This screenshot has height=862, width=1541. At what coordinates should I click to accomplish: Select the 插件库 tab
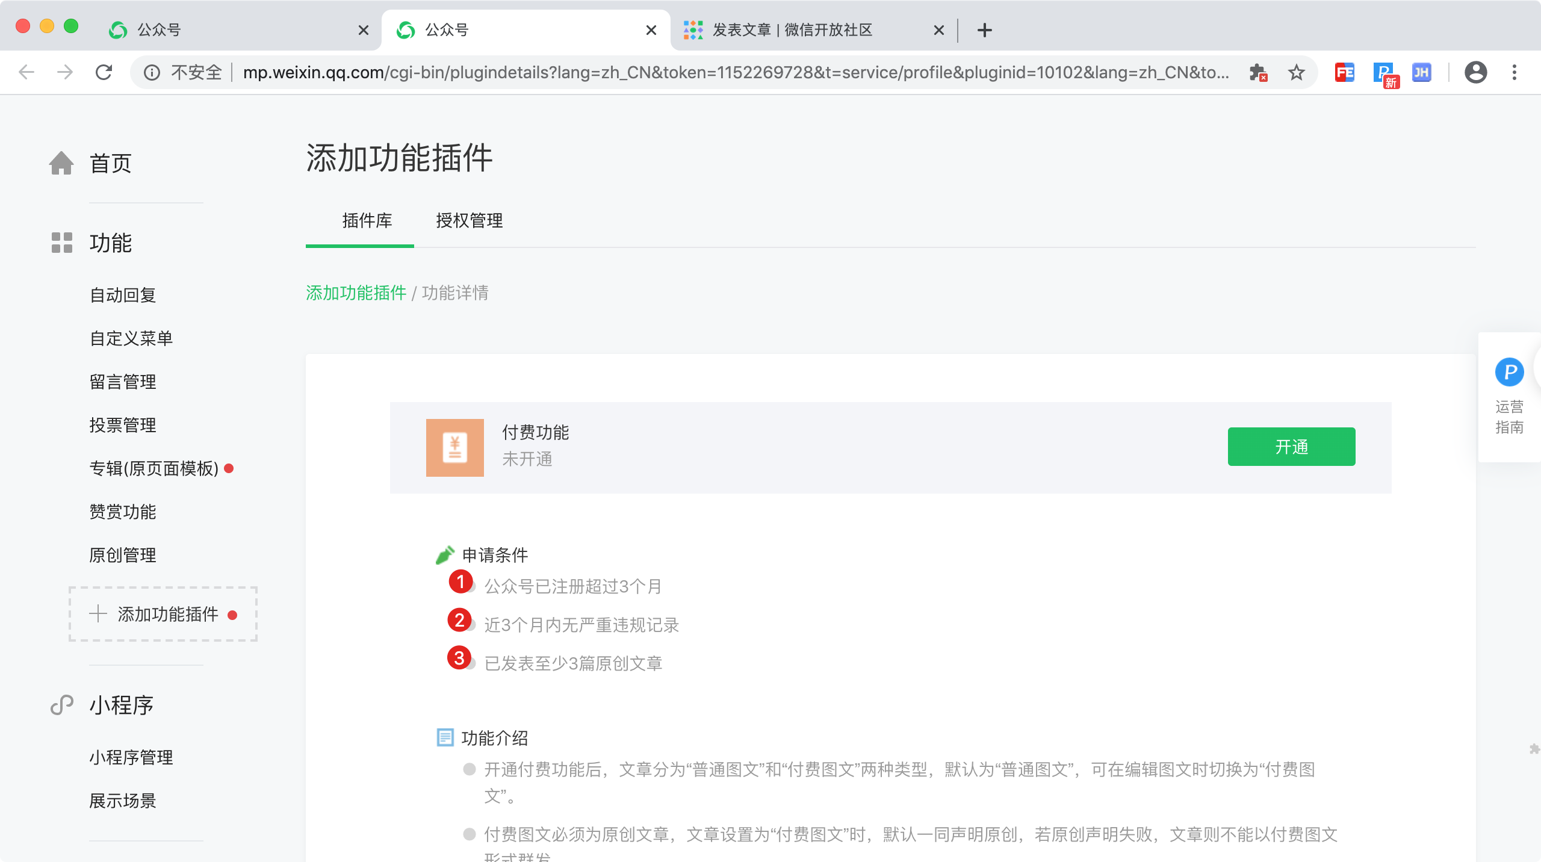click(x=367, y=221)
